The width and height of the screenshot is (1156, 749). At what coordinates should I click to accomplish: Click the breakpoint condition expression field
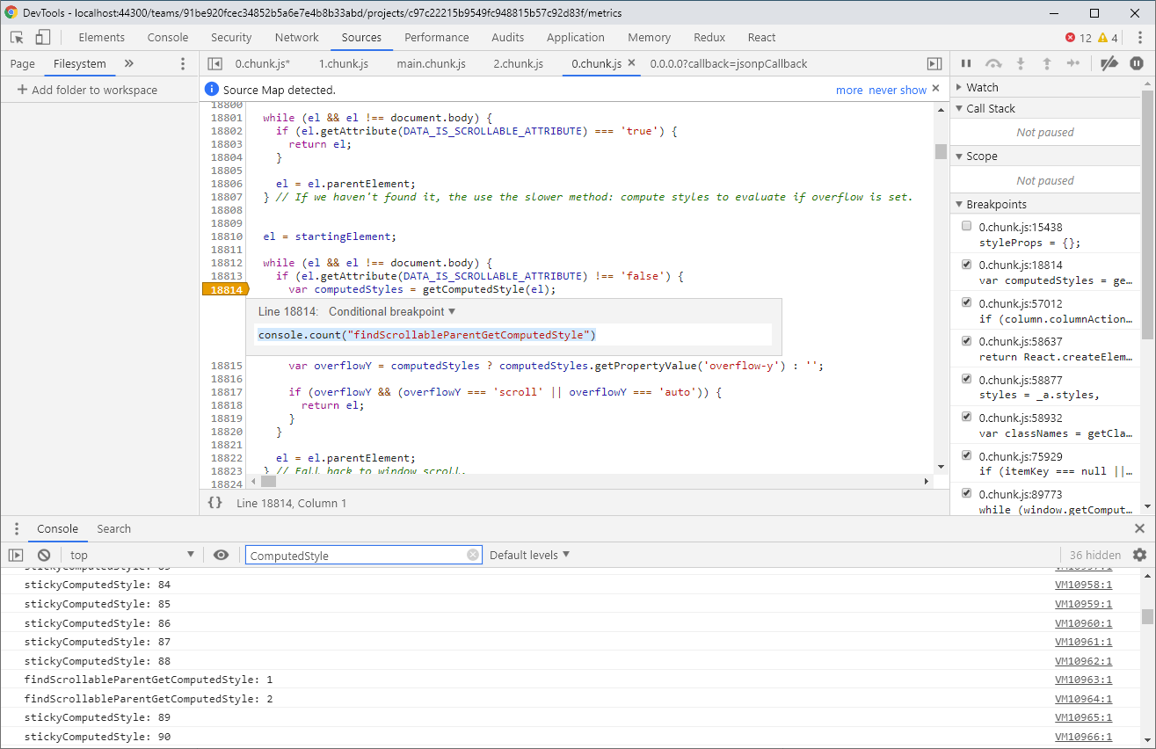click(513, 335)
